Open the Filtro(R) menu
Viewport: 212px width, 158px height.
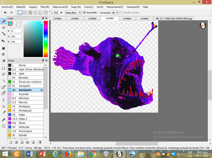45,7
